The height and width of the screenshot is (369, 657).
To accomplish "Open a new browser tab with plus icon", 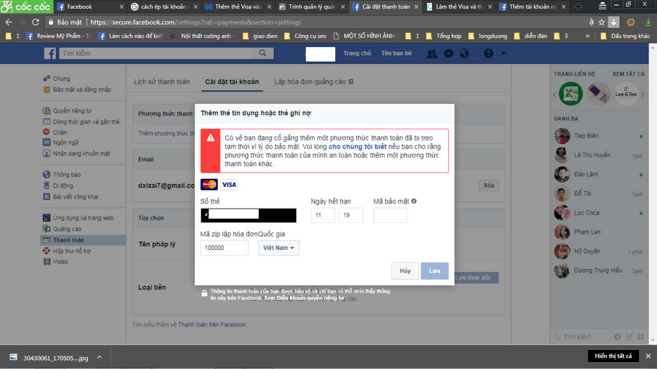I will 579,7.
